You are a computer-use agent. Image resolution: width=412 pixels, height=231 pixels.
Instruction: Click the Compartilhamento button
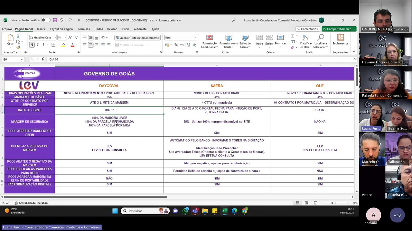pyautogui.click(x=339, y=29)
